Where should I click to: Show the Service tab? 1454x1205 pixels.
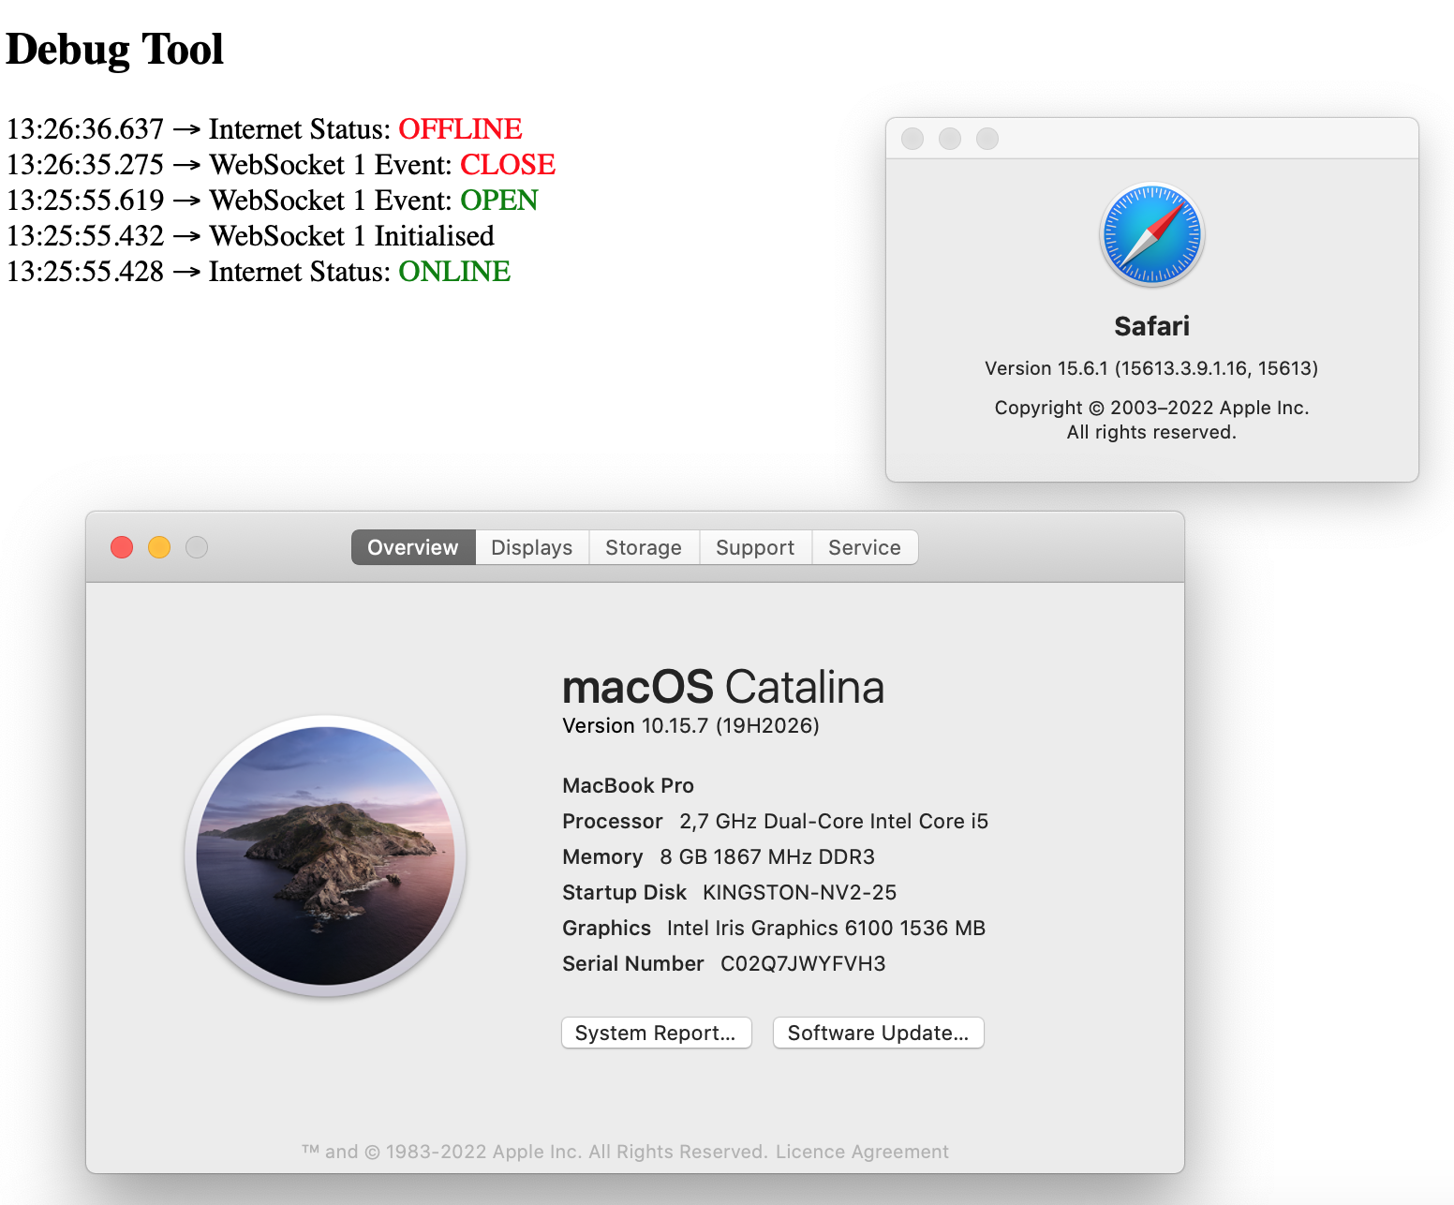click(x=865, y=547)
